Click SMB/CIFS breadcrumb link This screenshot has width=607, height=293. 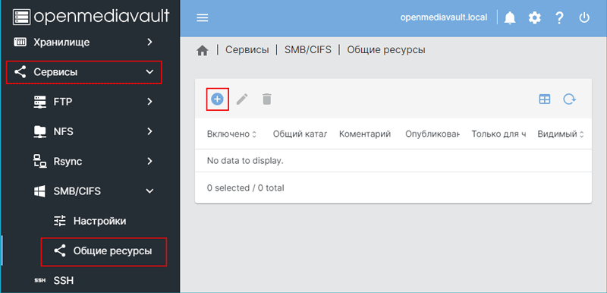click(x=308, y=50)
